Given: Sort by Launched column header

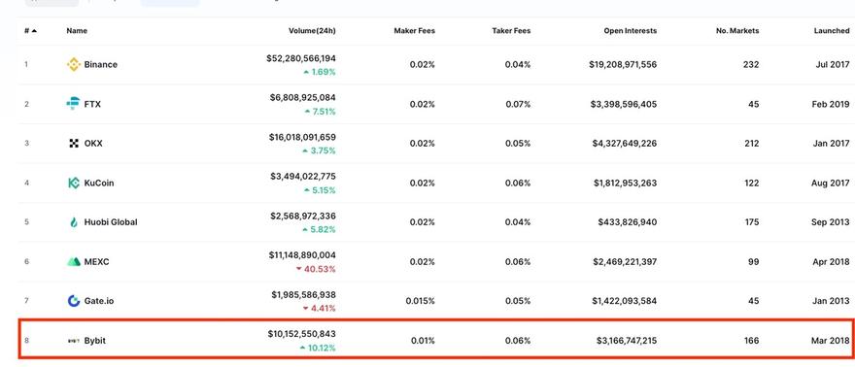Looking at the screenshot, I should click(832, 31).
